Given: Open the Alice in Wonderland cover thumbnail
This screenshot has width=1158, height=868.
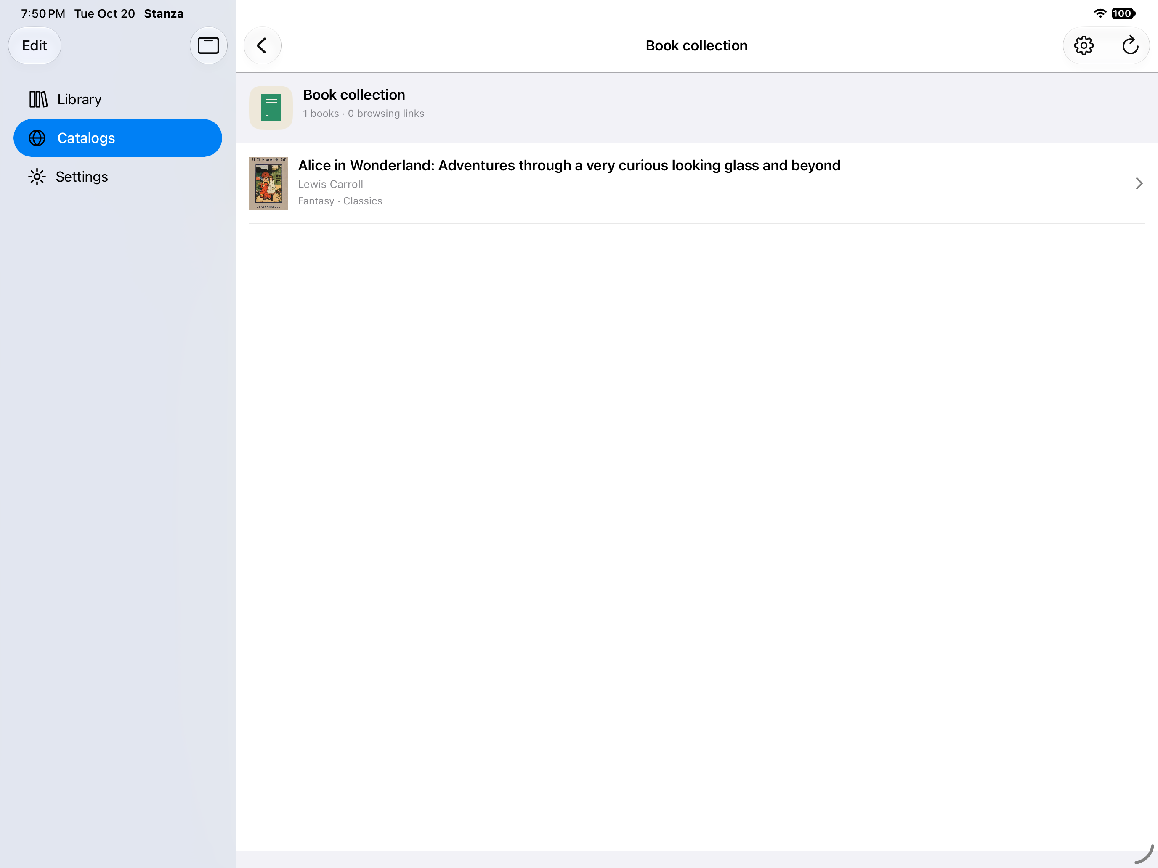Looking at the screenshot, I should pyautogui.click(x=268, y=183).
